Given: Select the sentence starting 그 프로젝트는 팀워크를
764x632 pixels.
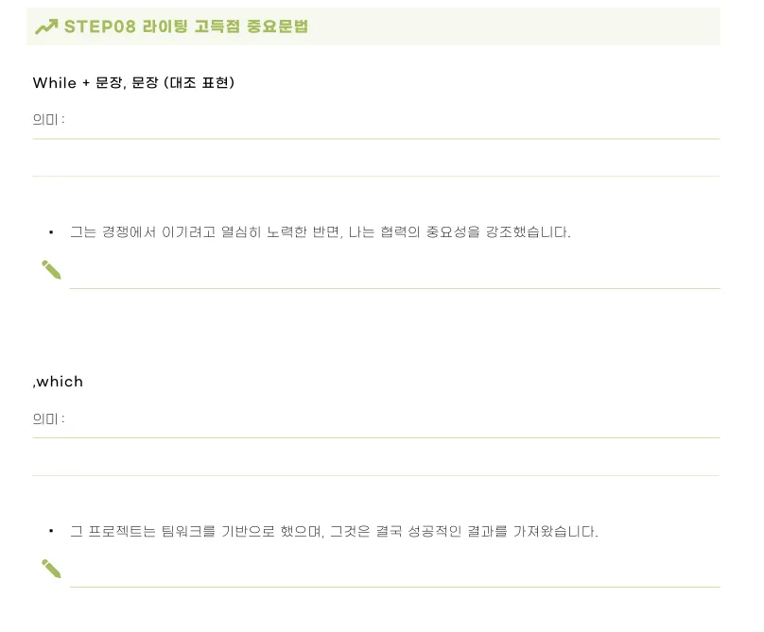Looking at the screenshot, I should (x=334, y=531).
